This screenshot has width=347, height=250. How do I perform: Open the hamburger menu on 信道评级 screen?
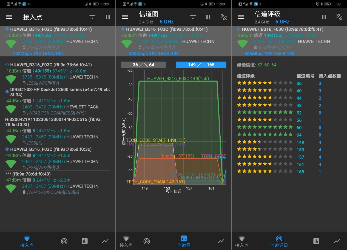[x=240, y=17]
